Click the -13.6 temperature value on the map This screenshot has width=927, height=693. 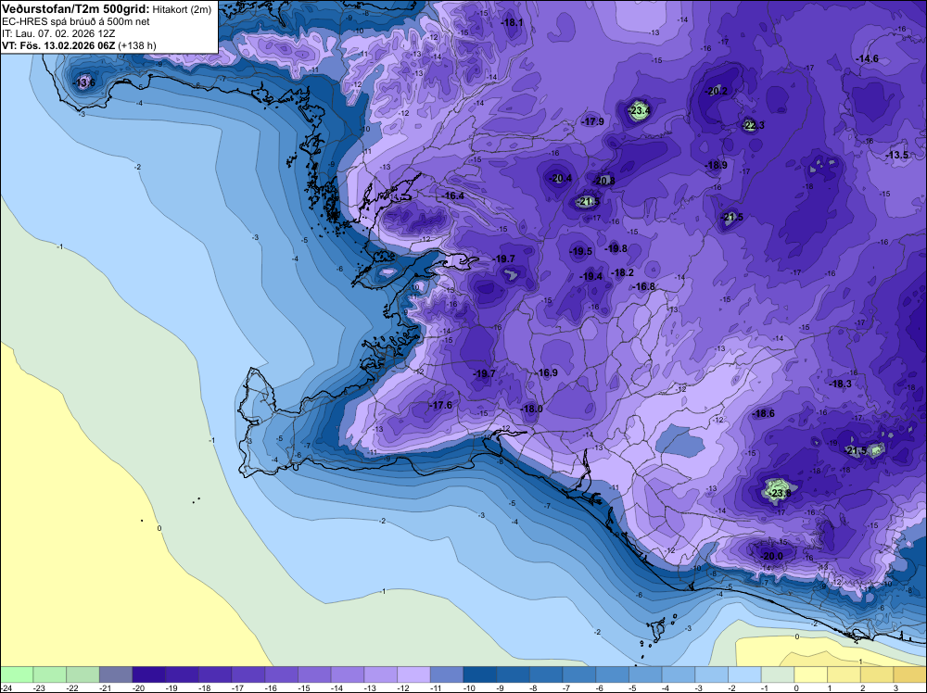tap(84, 82)
